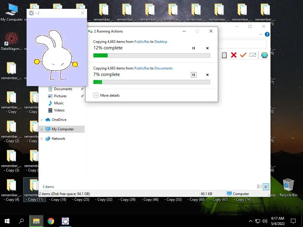The height and width of the screenshot is (227, 303).
Task: Open the clock showing 6:17 AM
Action: (x=278, y=221)
